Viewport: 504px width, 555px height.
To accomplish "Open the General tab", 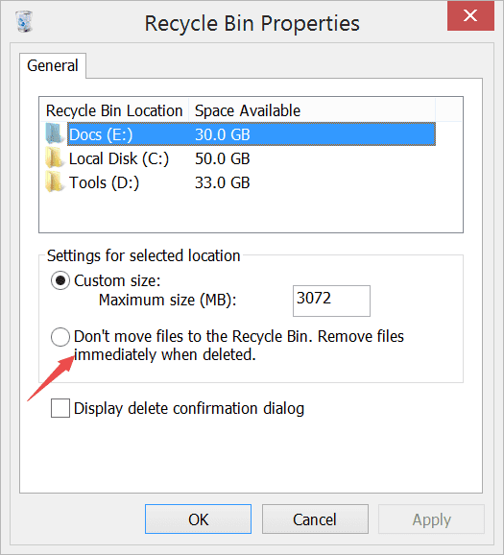I will click(x=53, y=66).
